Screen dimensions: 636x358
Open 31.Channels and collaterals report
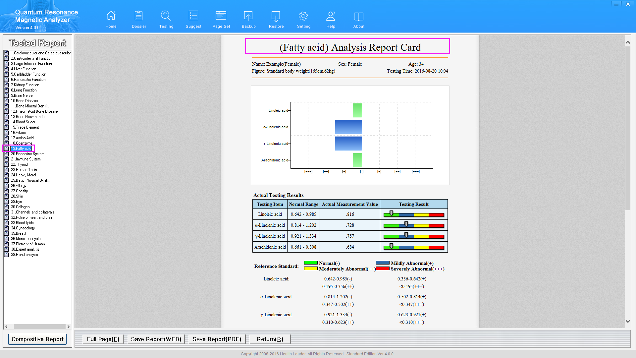tap(32, 212)
